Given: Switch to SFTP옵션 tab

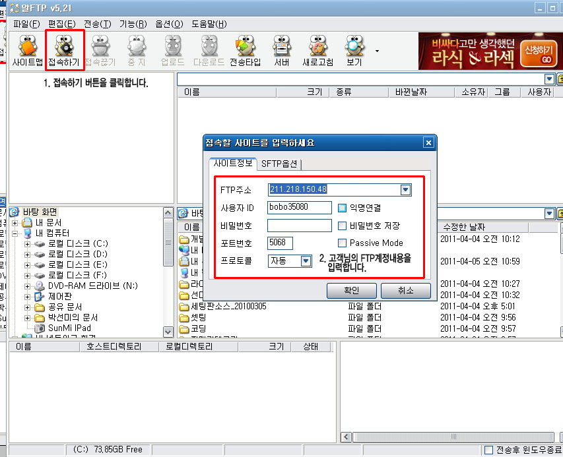Looking at the screenshot, I should (x=279, y=164).
